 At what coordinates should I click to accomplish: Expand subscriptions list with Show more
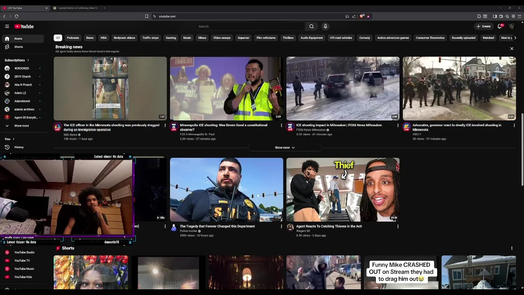(x=21, y=126)
